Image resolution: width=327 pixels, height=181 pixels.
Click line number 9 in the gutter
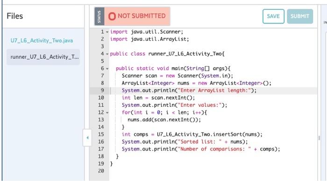[x=102, y=90]
